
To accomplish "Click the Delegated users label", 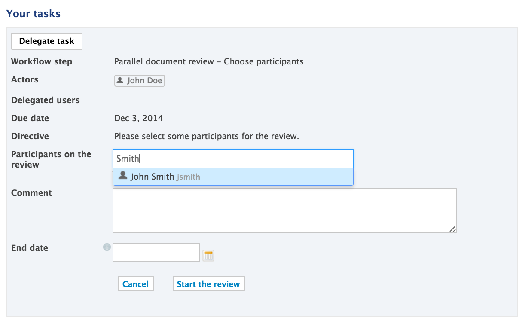I will click(46, 100).
